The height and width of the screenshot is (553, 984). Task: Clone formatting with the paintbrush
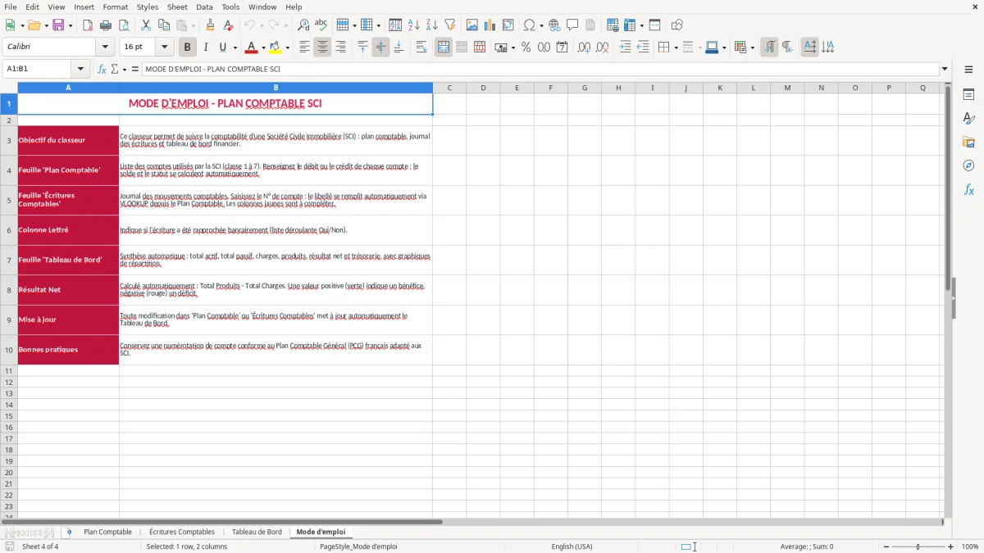(x=210, y=25)
